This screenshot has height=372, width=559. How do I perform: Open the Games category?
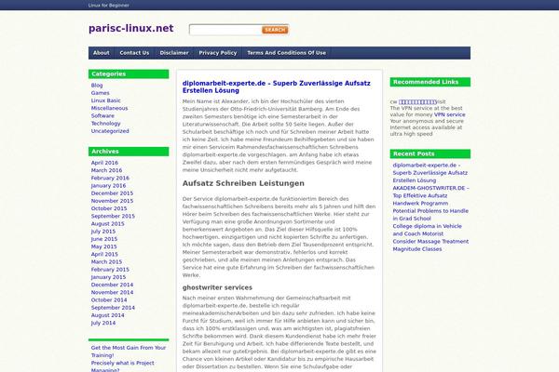(x=101, y=93)
